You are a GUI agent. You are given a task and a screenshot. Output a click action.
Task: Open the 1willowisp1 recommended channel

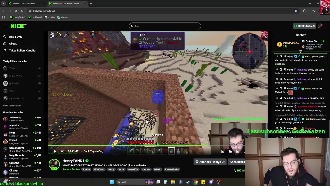(x=22, y=119)
